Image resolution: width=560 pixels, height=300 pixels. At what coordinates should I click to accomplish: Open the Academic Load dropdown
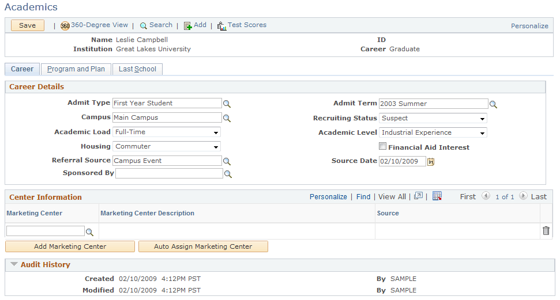tap(167, 132)
